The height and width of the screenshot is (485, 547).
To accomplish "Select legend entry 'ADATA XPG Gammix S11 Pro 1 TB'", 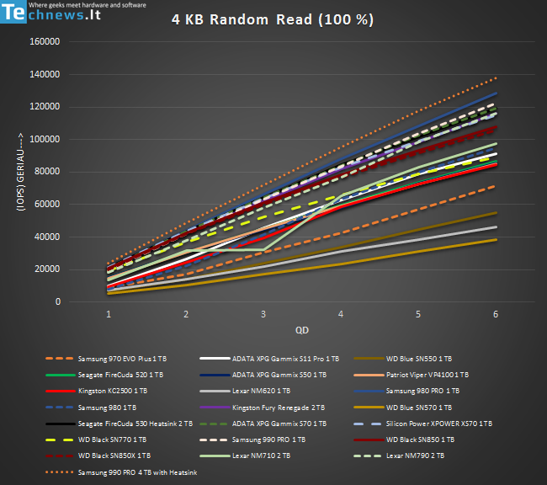I will 269,359.
